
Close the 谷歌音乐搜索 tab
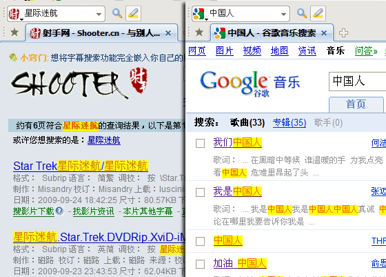click(x=324, y=33)
